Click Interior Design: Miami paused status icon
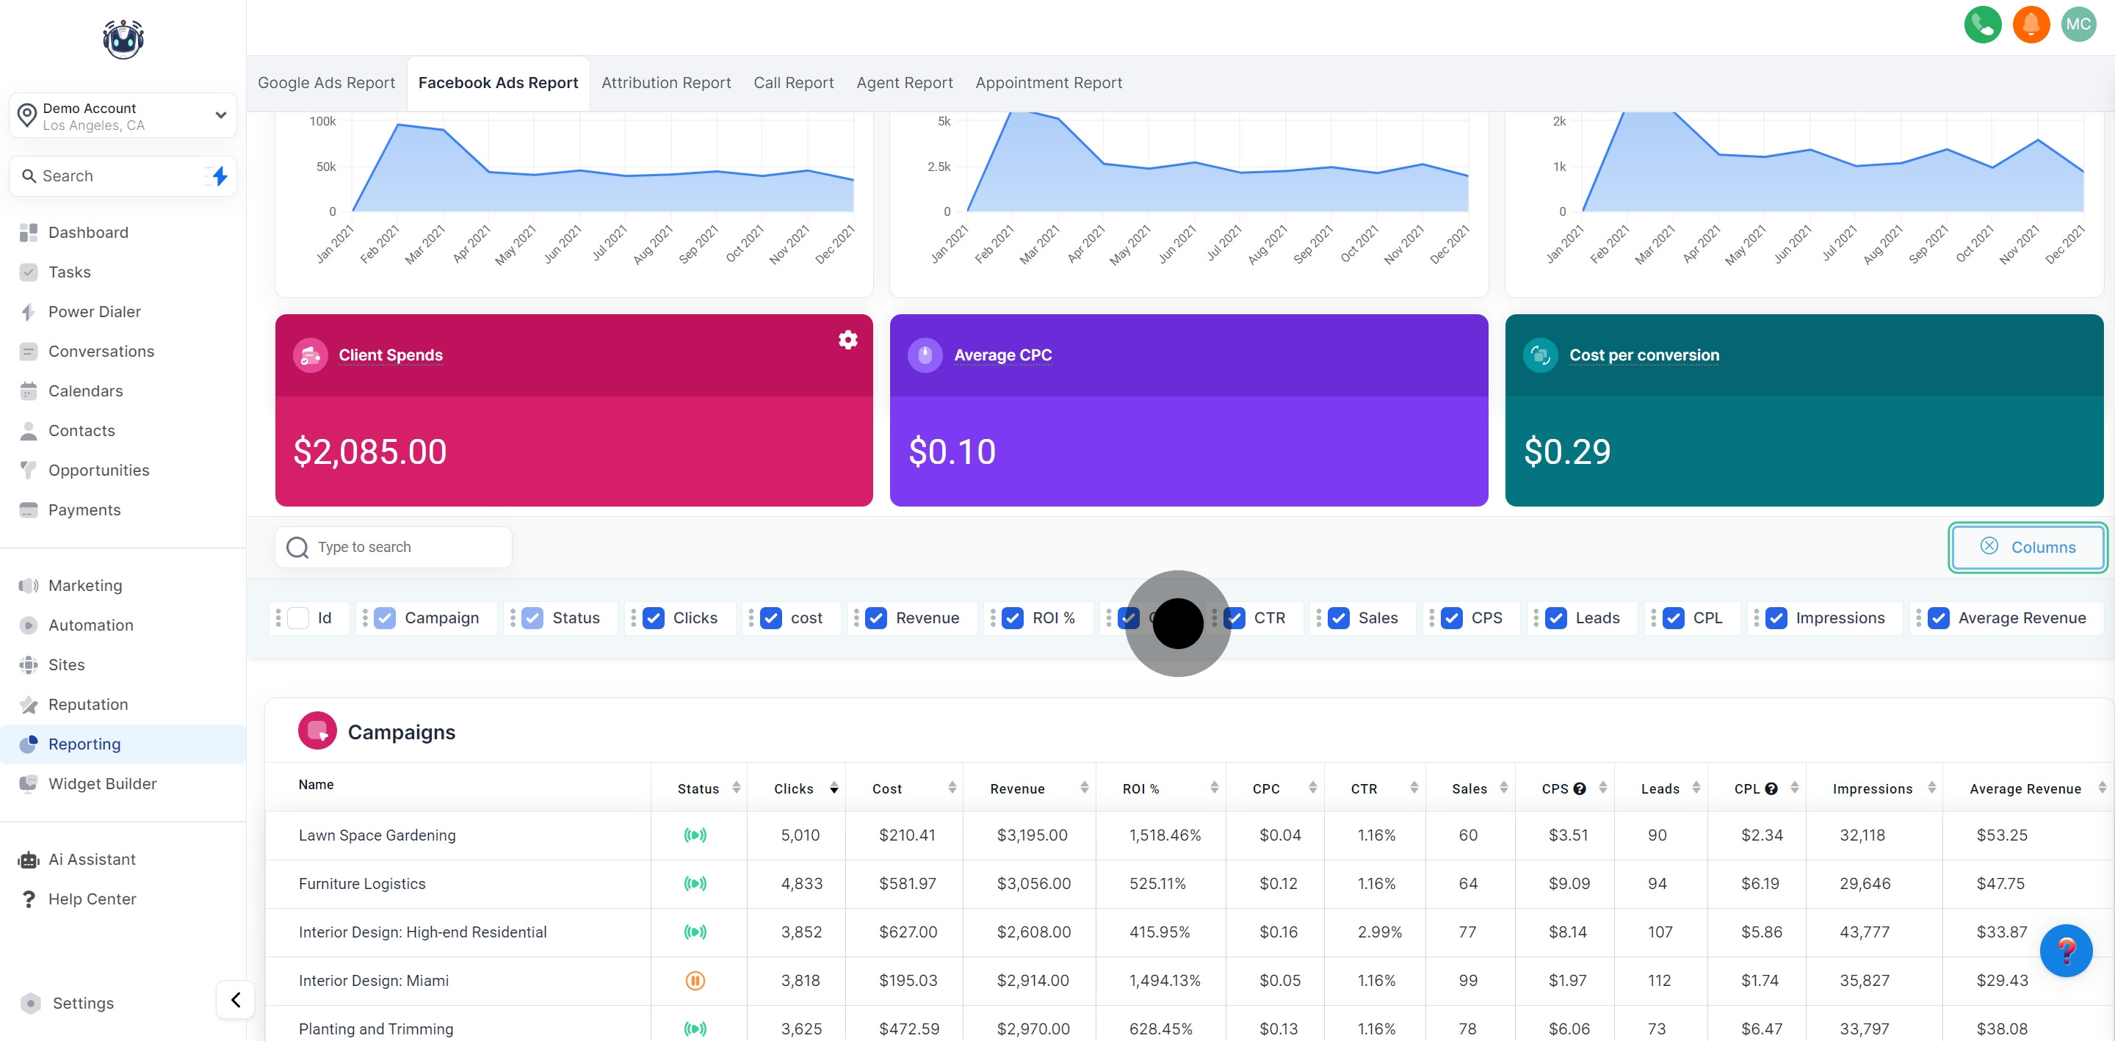Viewport: 2115px width, 1041px height. [x=695, y=980]
